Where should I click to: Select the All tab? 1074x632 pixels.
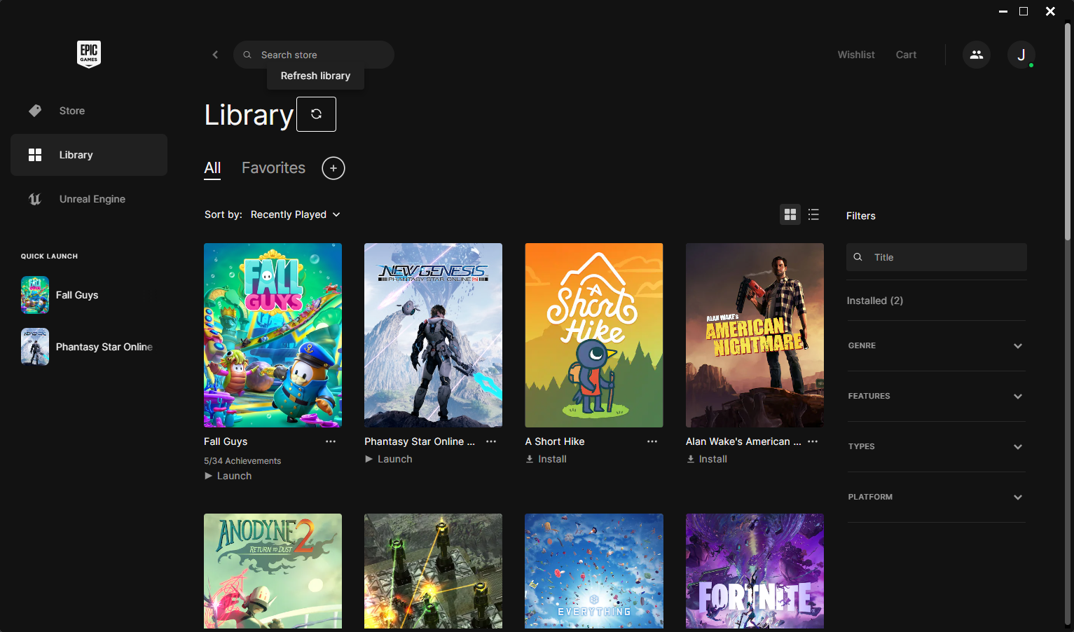(212, 168)
